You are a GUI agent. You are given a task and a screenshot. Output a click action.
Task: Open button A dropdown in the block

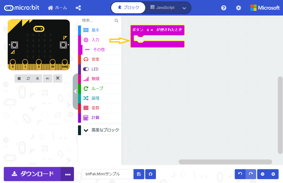(150, 30)
